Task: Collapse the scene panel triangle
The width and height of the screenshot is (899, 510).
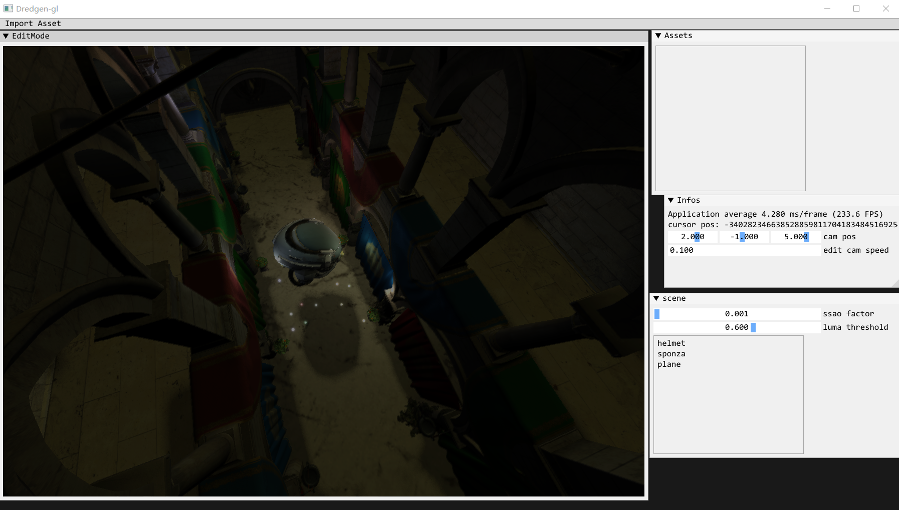Action: [x=656, y=298]
